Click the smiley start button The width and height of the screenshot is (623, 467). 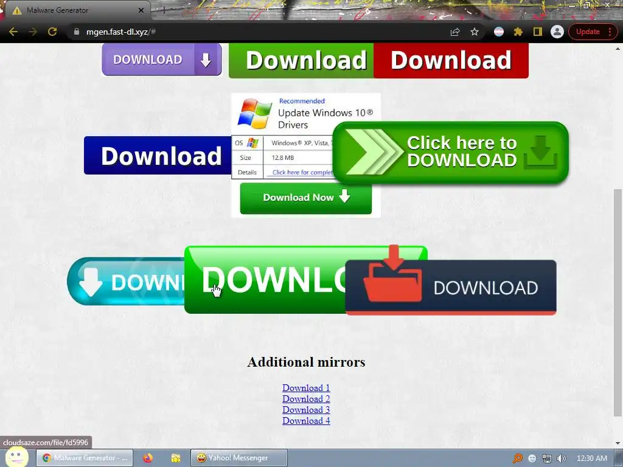point(16,457)
